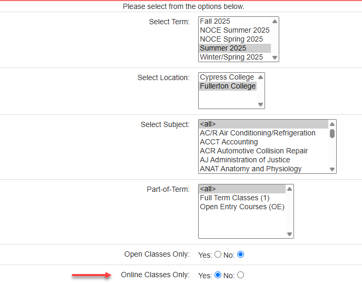Screen dimensions: 362x283
Task: Click down arrow in Select Term list
Action: (275, 57)
